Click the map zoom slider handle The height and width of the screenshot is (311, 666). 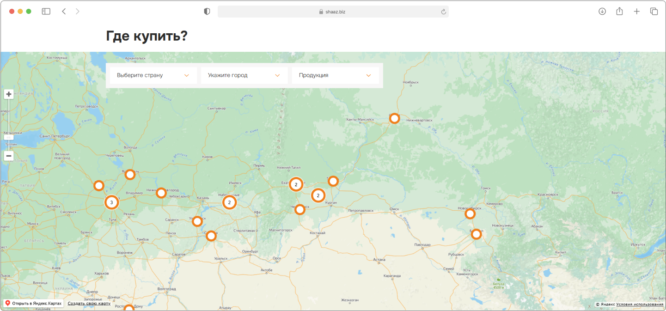pos(9,137)
